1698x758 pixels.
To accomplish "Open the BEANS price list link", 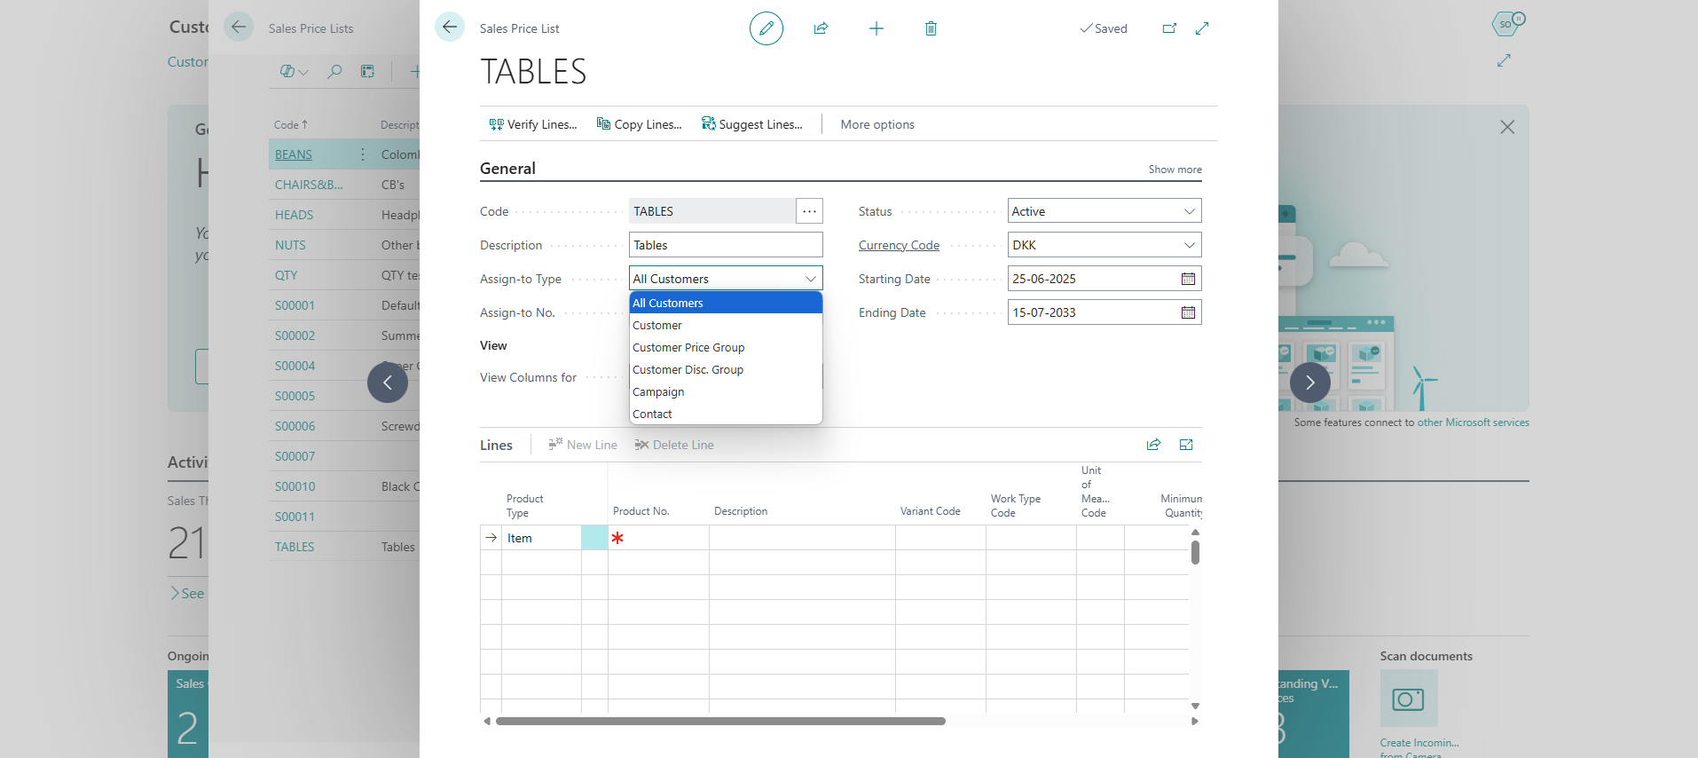I will click(x=294, y=154).
